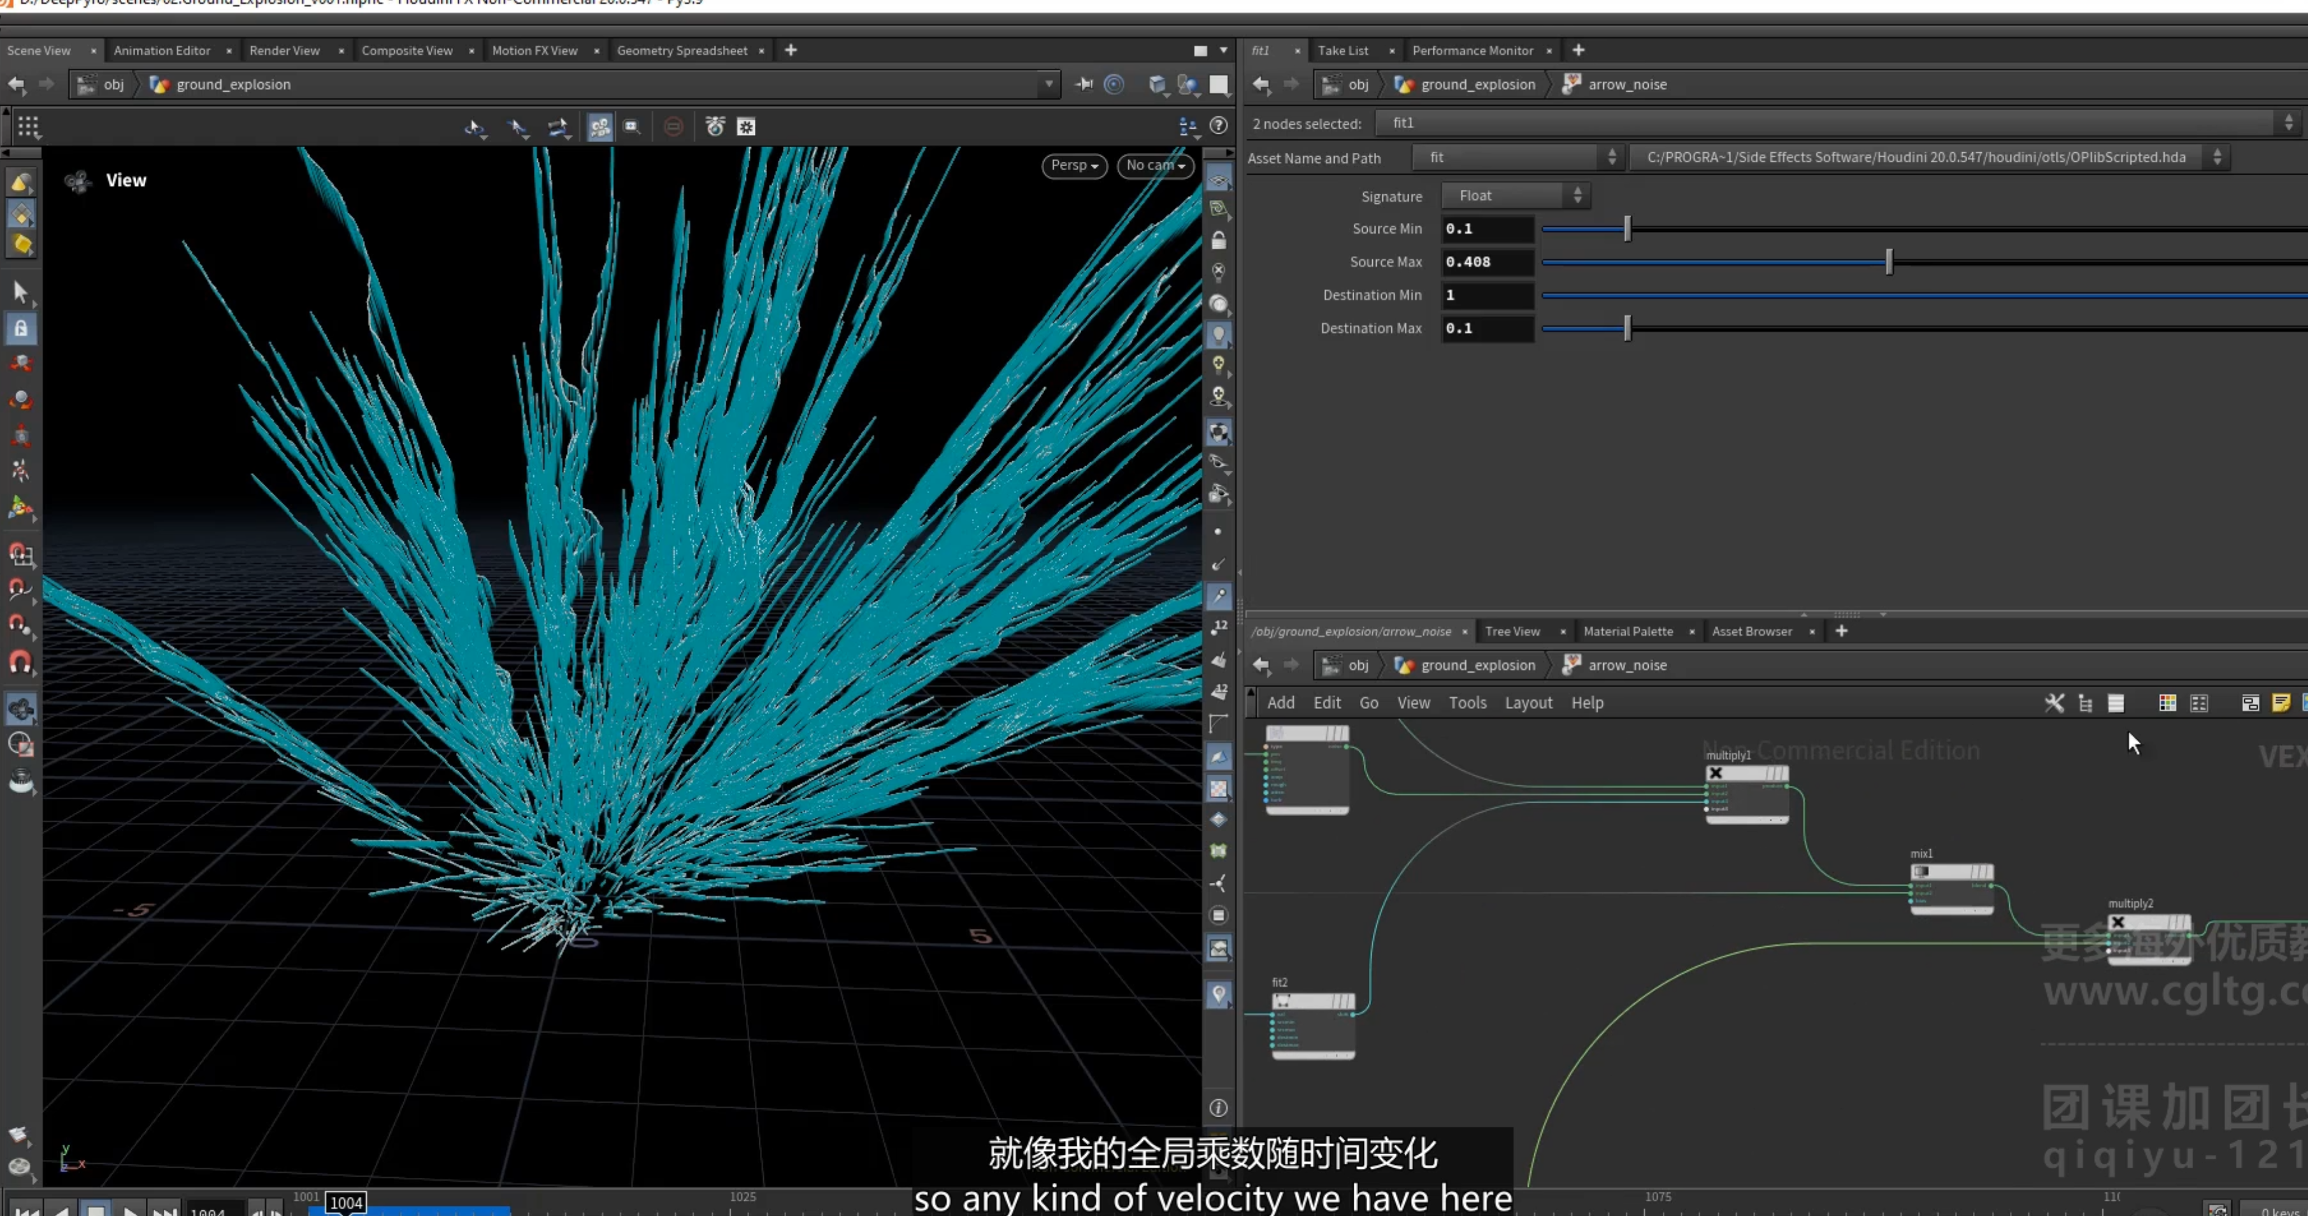Switch network view to list mode icon
The height and width of the screenshot is (1216, 2308).
2116,703
